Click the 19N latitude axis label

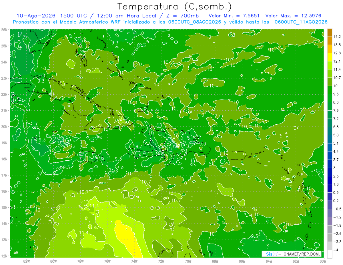coord(4,143)
